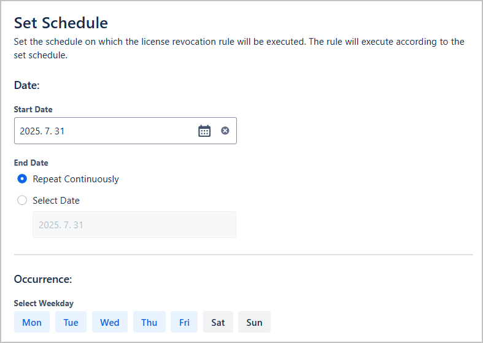Click the Occurrence section heading

tap(43, 279)
